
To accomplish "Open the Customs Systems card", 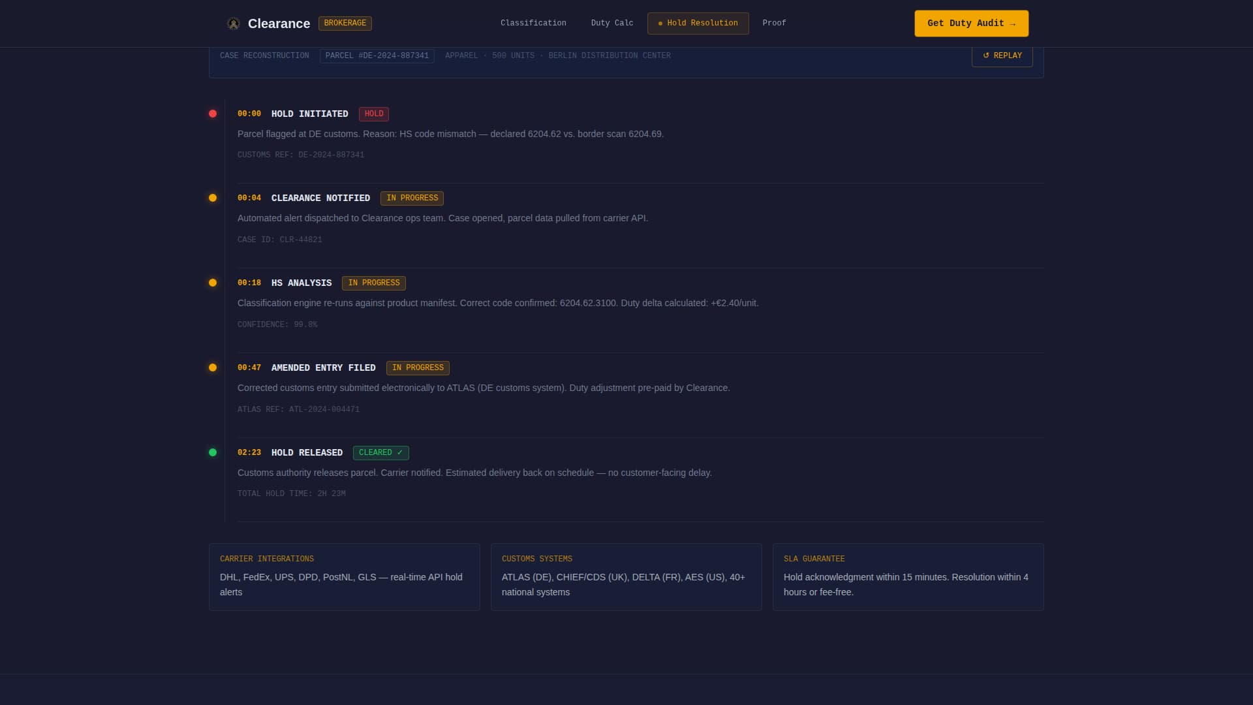I will coord(626,577).
